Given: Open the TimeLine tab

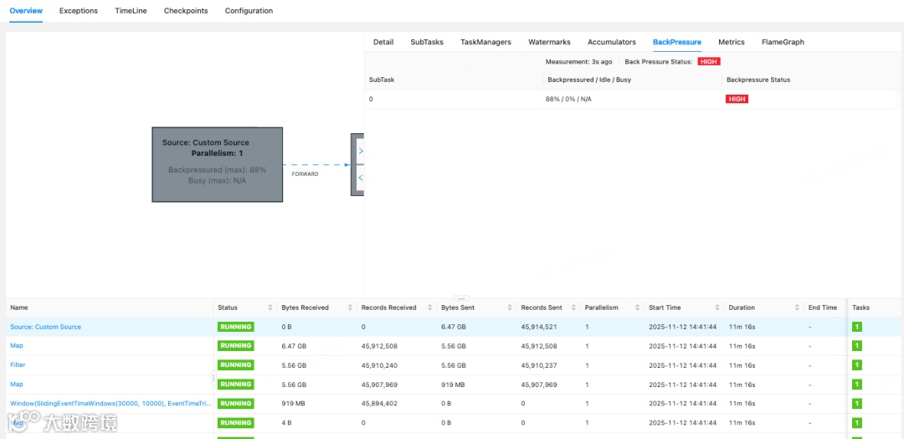Looking at the screenshot, I should [131, 11].
